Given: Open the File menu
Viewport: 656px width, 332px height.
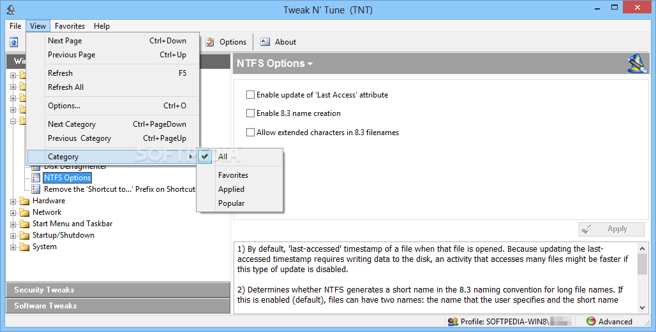Looking at the screenshot, I should point(15,26).
